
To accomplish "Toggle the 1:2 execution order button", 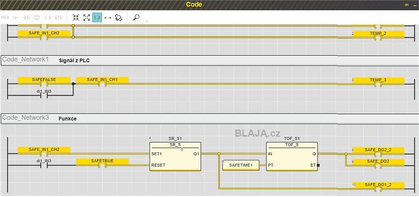I will 97,18.
